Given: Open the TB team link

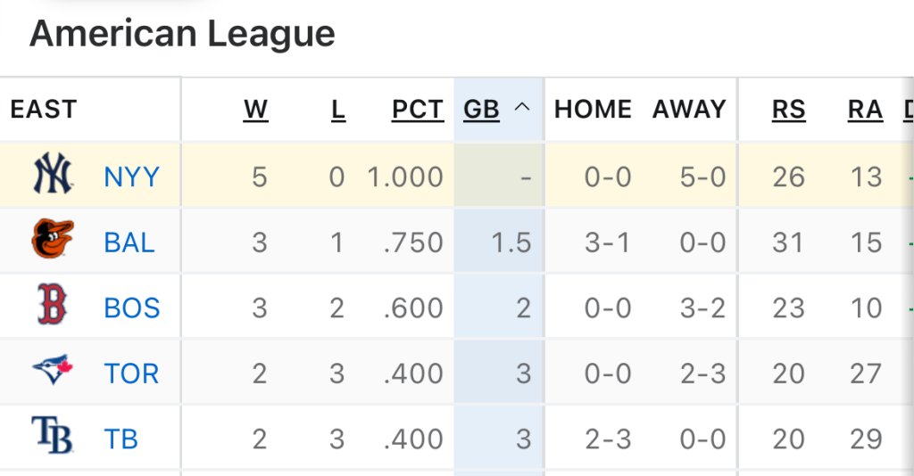Looking at the screenshot, I should click(120, 439).
